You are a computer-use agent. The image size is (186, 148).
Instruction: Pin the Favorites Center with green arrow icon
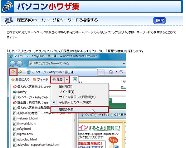pyautogui.click(x=75, y=80)
